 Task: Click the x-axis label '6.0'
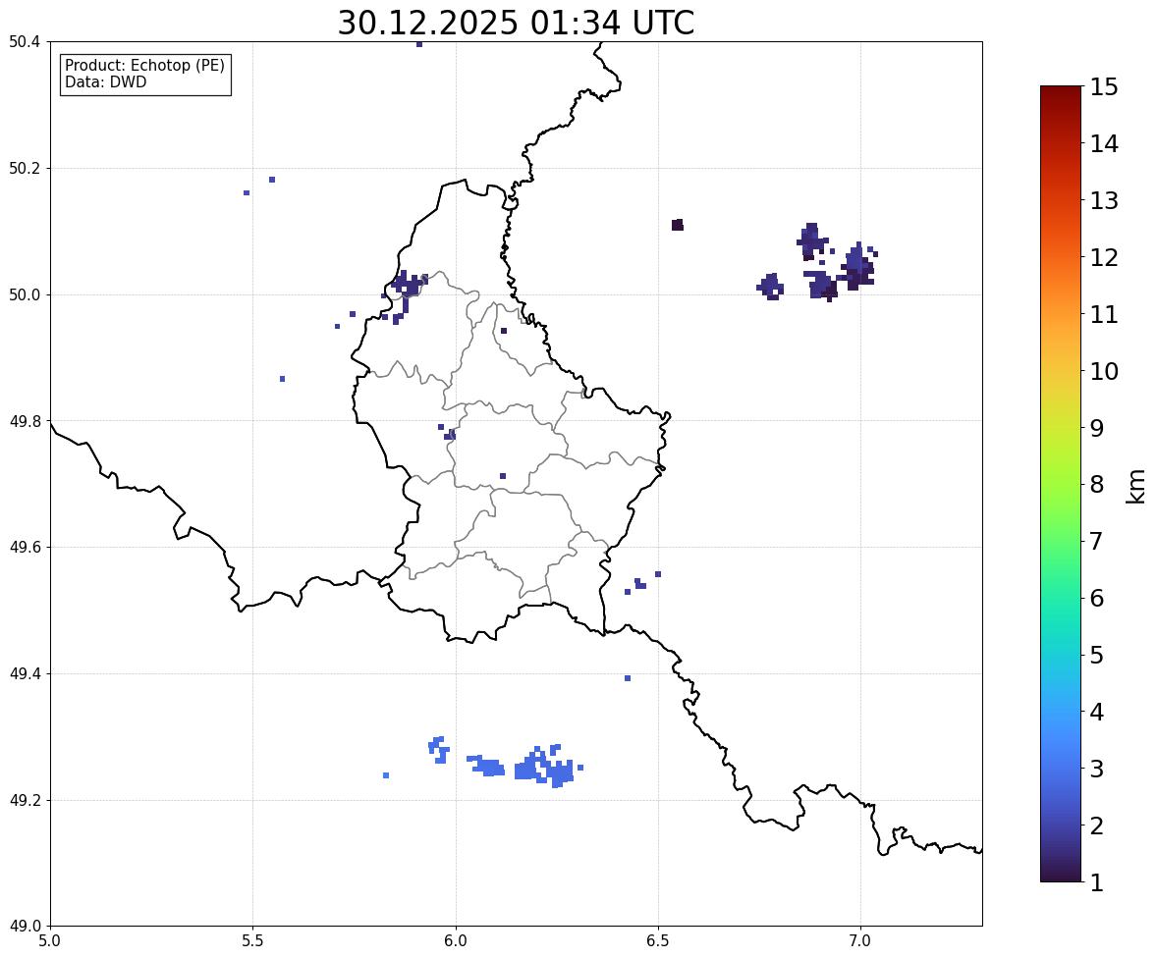pyautogui.click(x=456, y=941)
